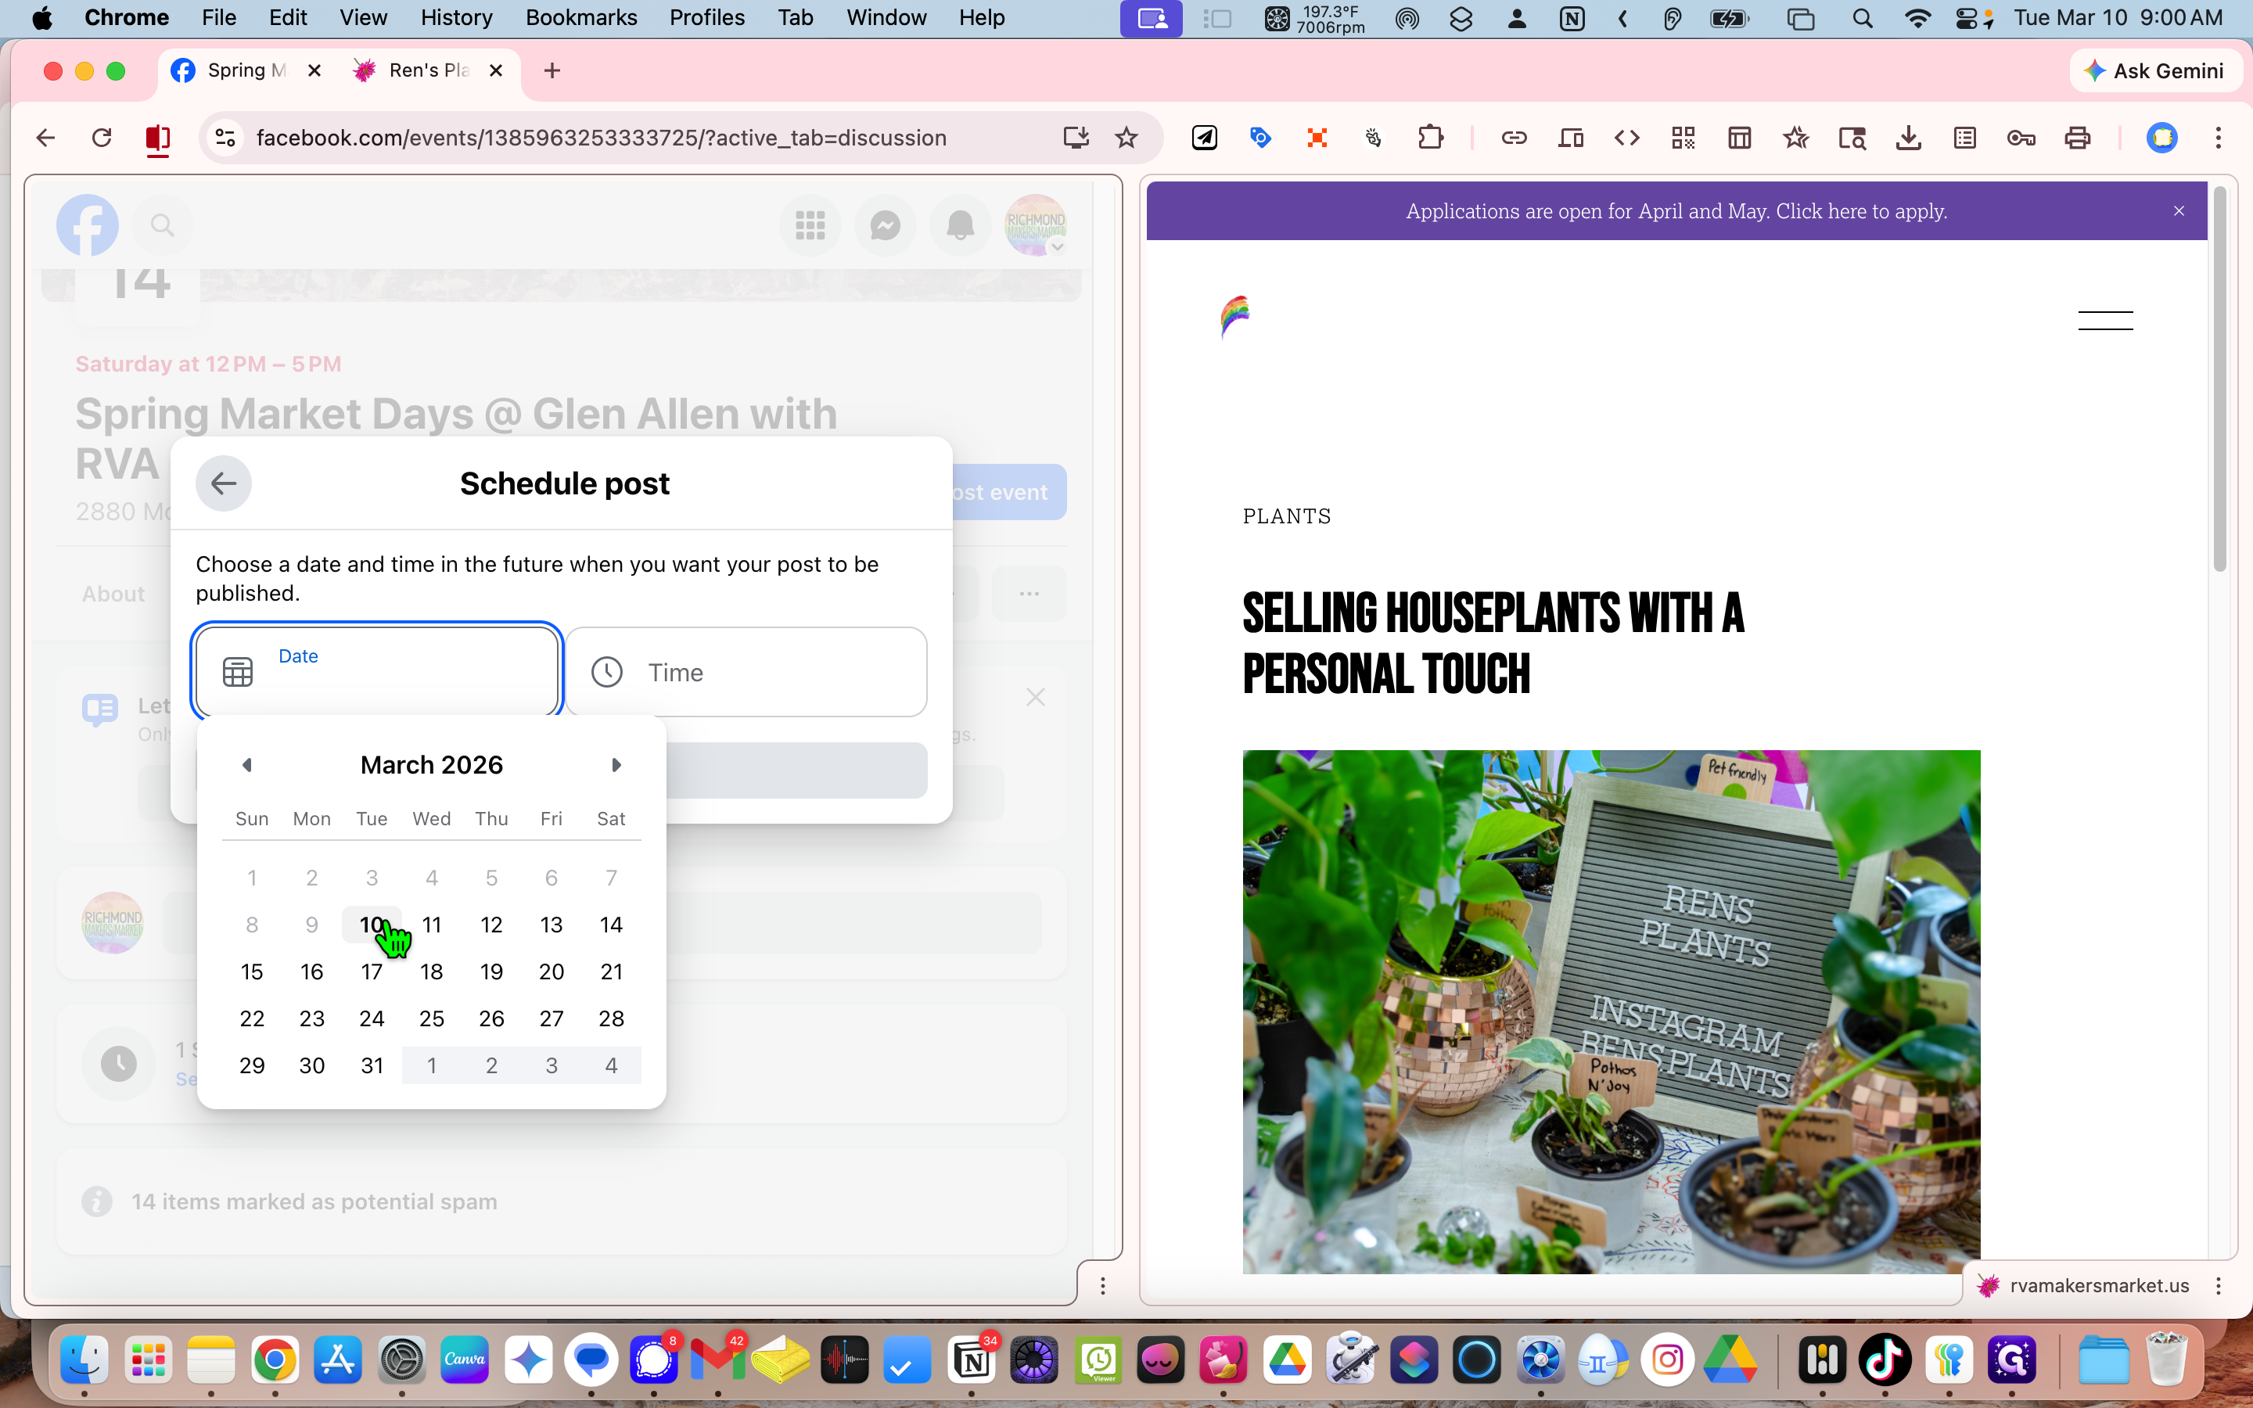Open the Bookmarks menu
The height and width of the screenshot is (1408, 2253).
coord(581,18)
